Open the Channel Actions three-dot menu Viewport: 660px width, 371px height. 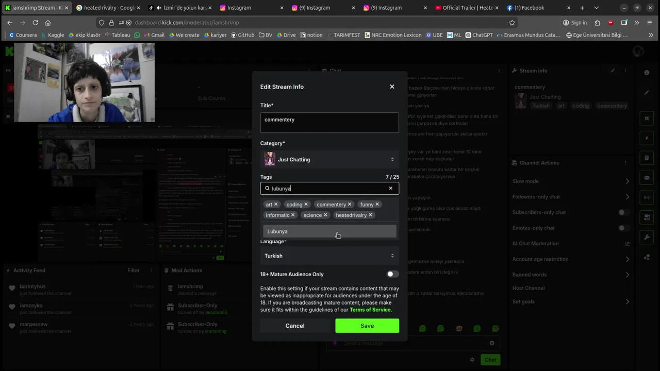tap(625, 163)
